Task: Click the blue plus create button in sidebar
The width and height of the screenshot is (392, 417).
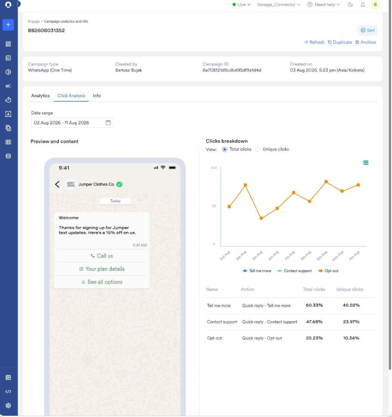Action: tap(8, 25)
